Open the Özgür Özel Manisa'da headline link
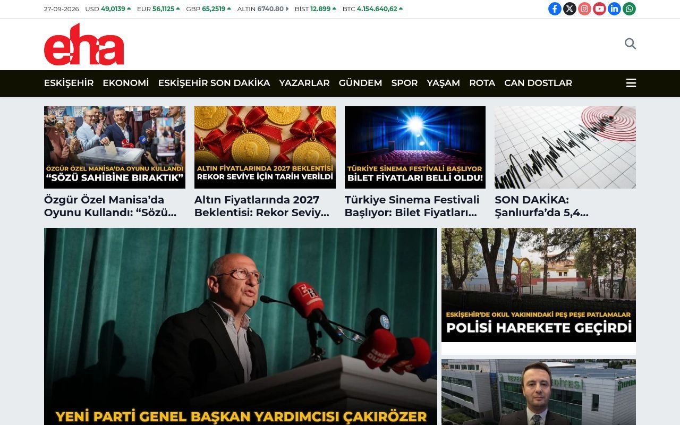The width and height of the screenshot is (680, 425). click(110, 206)
